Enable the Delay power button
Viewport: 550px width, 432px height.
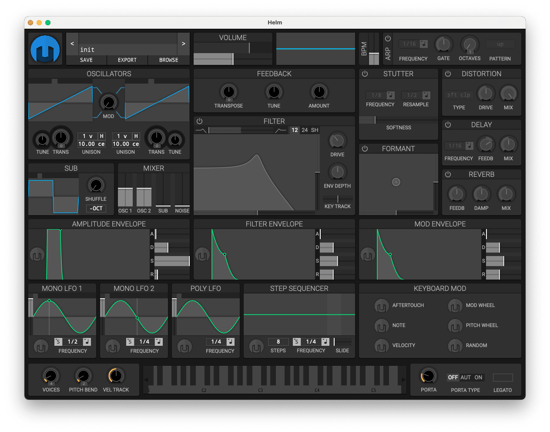[448, 125]
